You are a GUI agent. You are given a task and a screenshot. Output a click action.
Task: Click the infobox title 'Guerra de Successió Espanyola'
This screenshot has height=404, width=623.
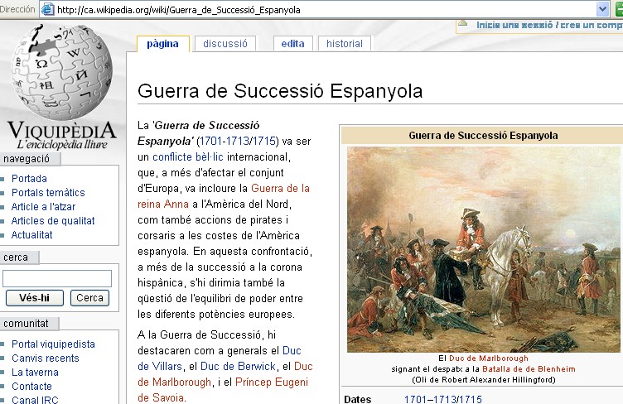pos(483,136)
